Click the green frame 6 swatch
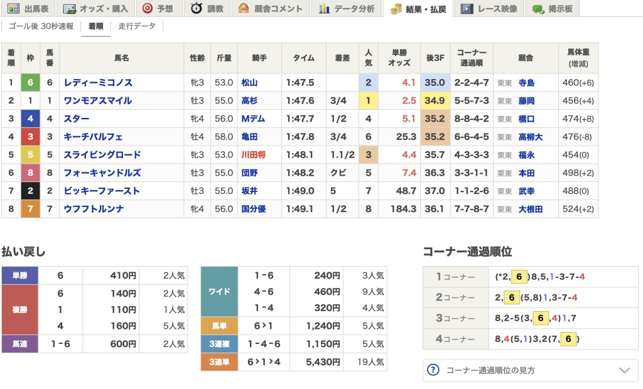Screen dimensions: 643x389 point(30,82)
